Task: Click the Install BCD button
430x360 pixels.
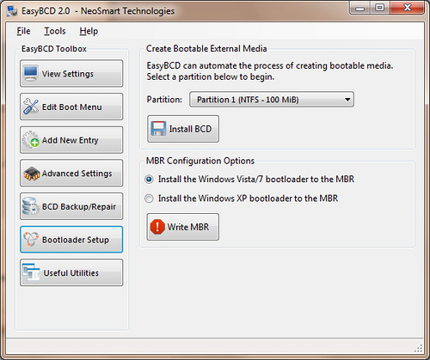Action: click(x=183, y=129)
